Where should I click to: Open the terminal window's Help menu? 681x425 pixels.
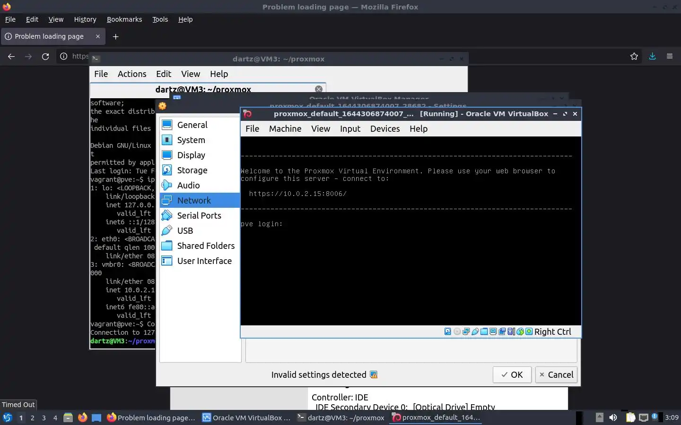pos(219,74)
